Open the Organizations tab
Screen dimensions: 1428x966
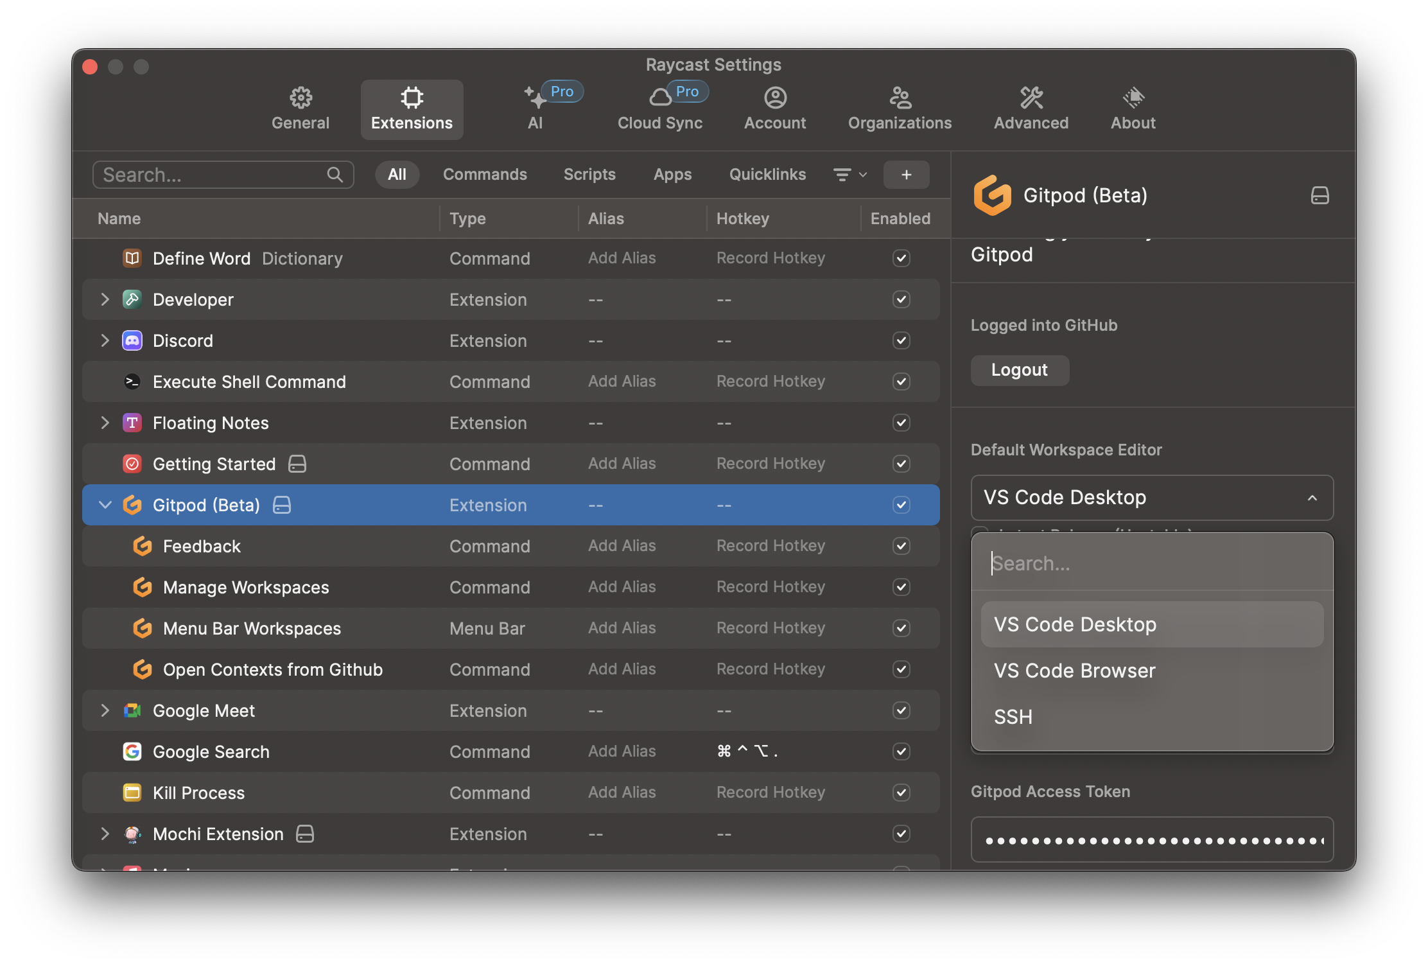[900, 109]
